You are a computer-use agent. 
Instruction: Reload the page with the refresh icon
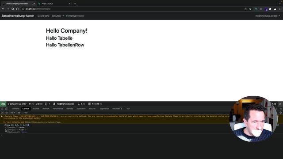pos(13,9)
